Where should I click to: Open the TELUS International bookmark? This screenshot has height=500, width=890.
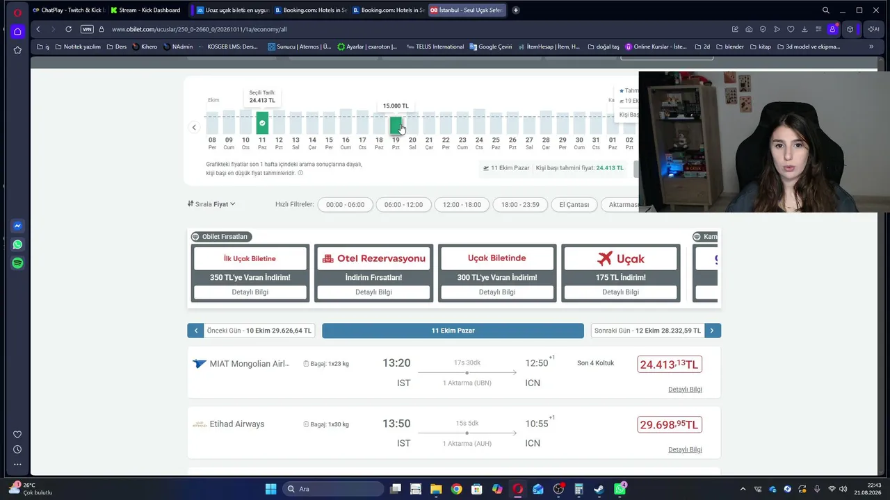pos(435,47)
